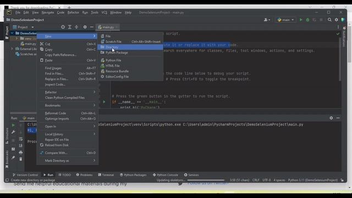Select Resource Bundle entry
Image resolution: width=352 pixels, height=198 pixels.
(130, 71)
